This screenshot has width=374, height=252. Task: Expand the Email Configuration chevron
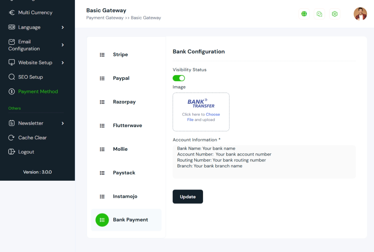[63, 45]
